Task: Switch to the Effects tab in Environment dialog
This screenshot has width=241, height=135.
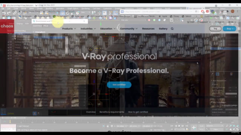Action: click(46, 26)
